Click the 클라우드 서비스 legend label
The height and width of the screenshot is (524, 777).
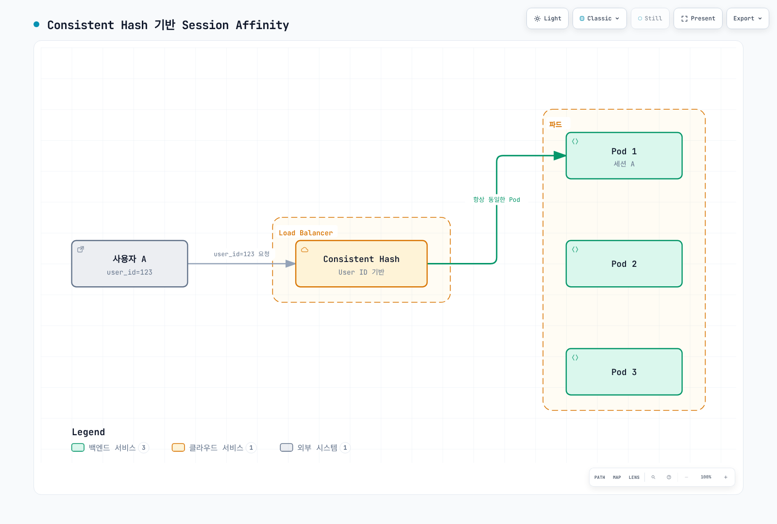(216, 448)
